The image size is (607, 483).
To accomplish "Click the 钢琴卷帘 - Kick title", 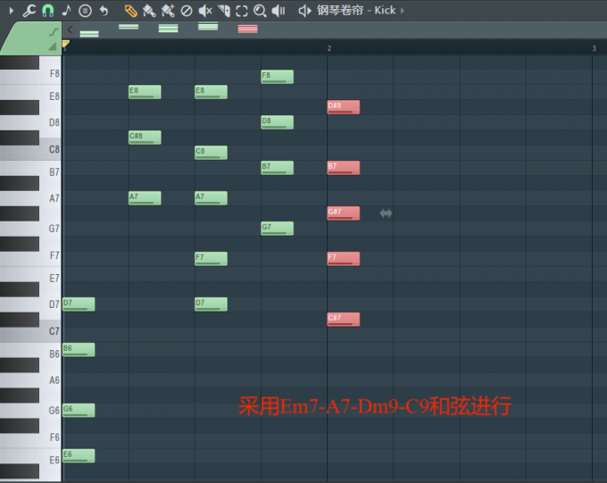I will 356,11.
